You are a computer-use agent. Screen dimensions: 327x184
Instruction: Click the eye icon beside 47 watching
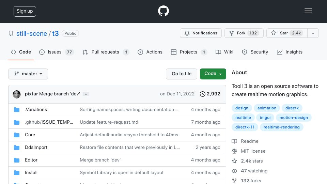click(x=234, y=171)
